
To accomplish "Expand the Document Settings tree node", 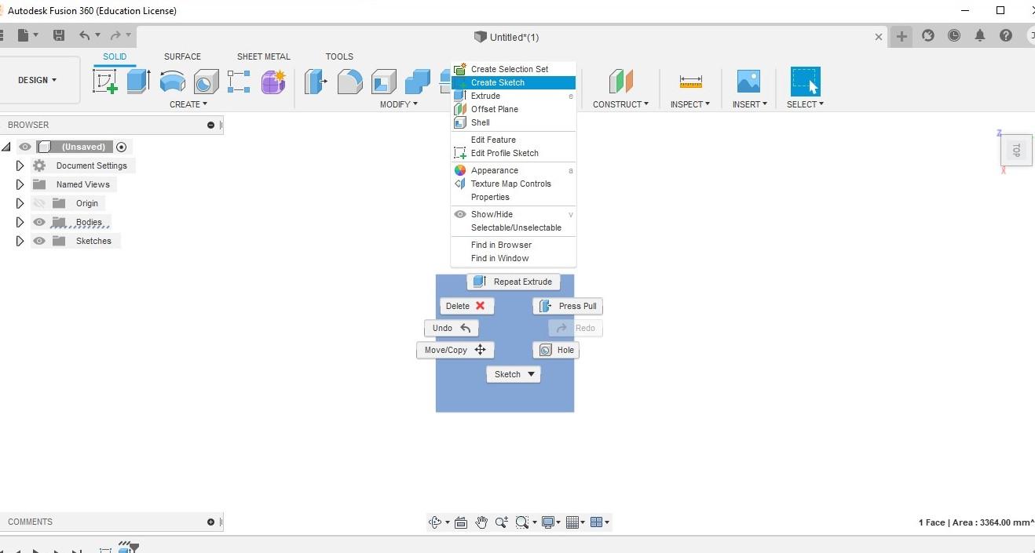I will click(20, 166).
